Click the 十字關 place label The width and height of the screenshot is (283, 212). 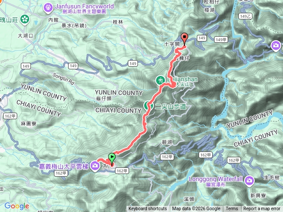172,44
